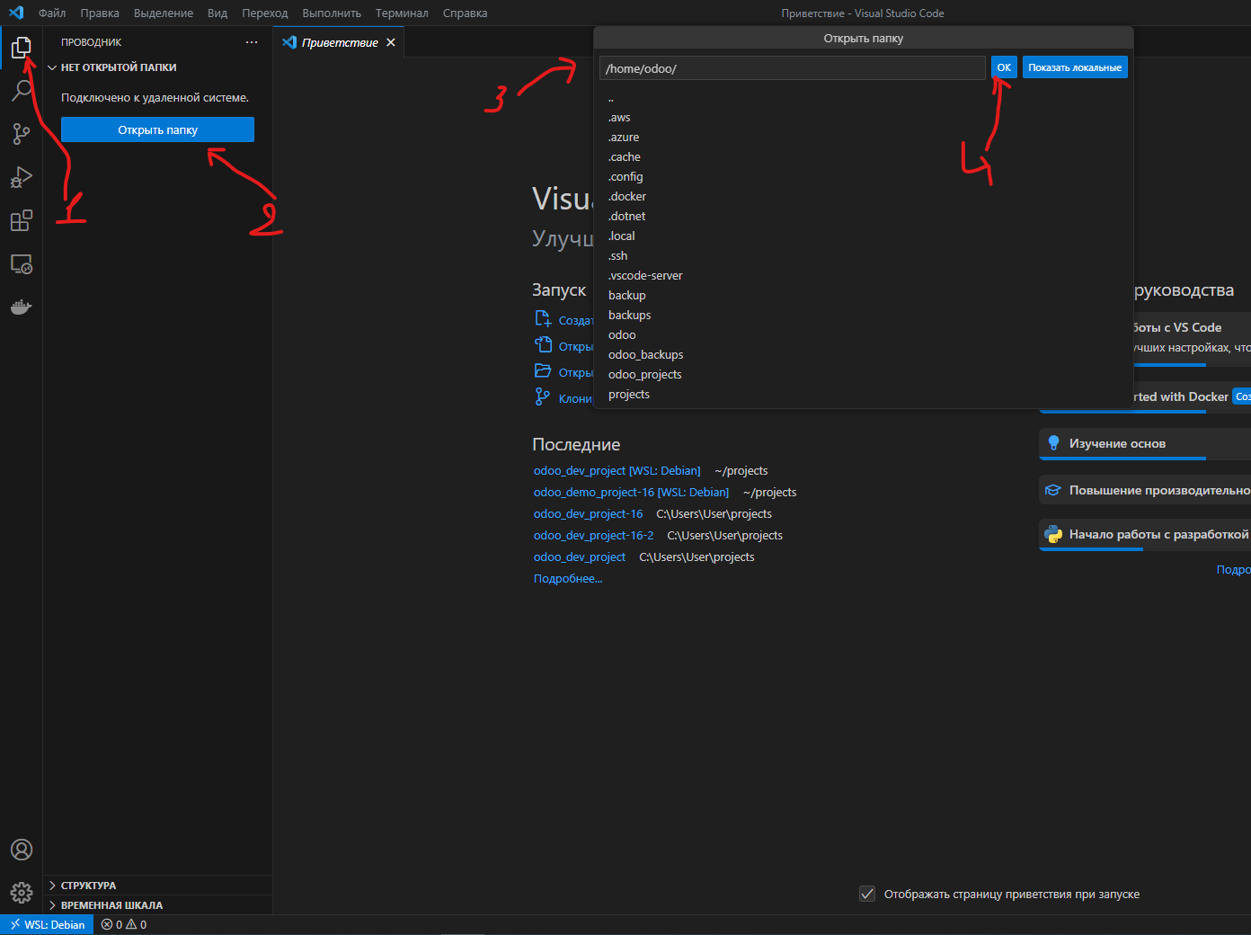Select the odoo folder in list
Viewport: 1251px width, 935px height.
864,335
